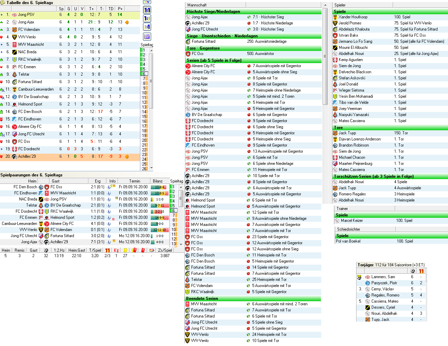Click the penalty 11 header in the Torjäger panel

coord(421,271)
